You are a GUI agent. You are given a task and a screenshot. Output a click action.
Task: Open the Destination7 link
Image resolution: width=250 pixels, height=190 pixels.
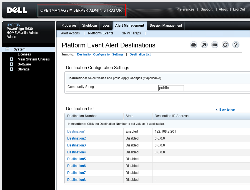(x=76, y=173)
